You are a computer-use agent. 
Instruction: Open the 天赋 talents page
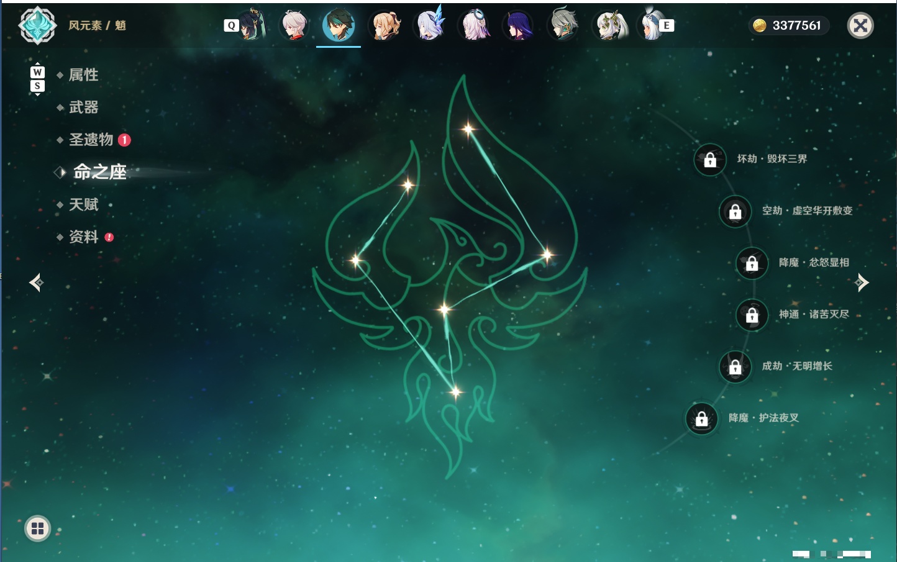pos(83,204)
